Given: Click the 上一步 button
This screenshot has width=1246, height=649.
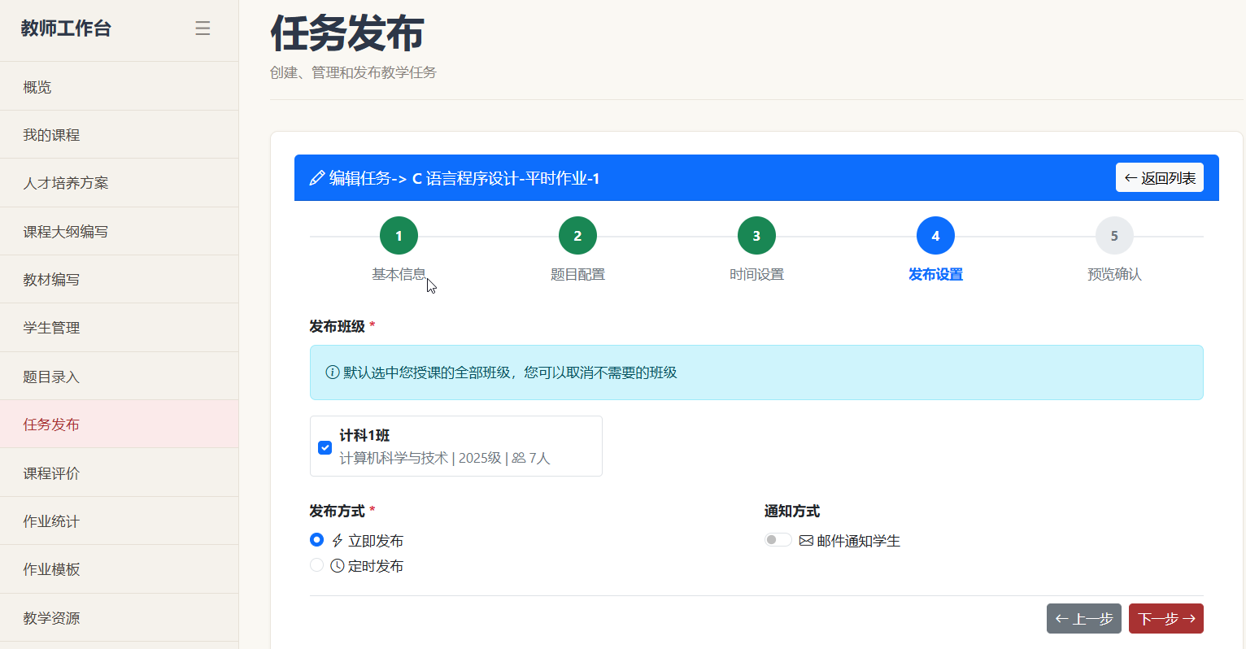Looking at the screenshot, I should [1084, 619].
